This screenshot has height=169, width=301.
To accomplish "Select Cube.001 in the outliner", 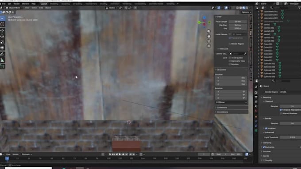I will click(x=268, y=44).
